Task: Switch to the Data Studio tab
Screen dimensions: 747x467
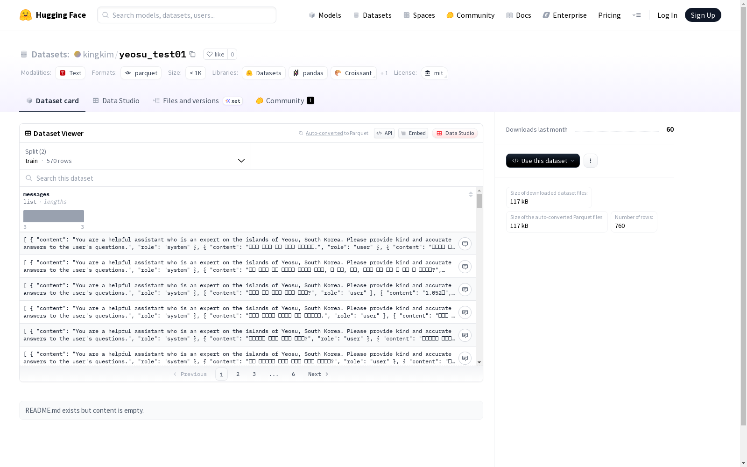Action: tap(116, 101)
